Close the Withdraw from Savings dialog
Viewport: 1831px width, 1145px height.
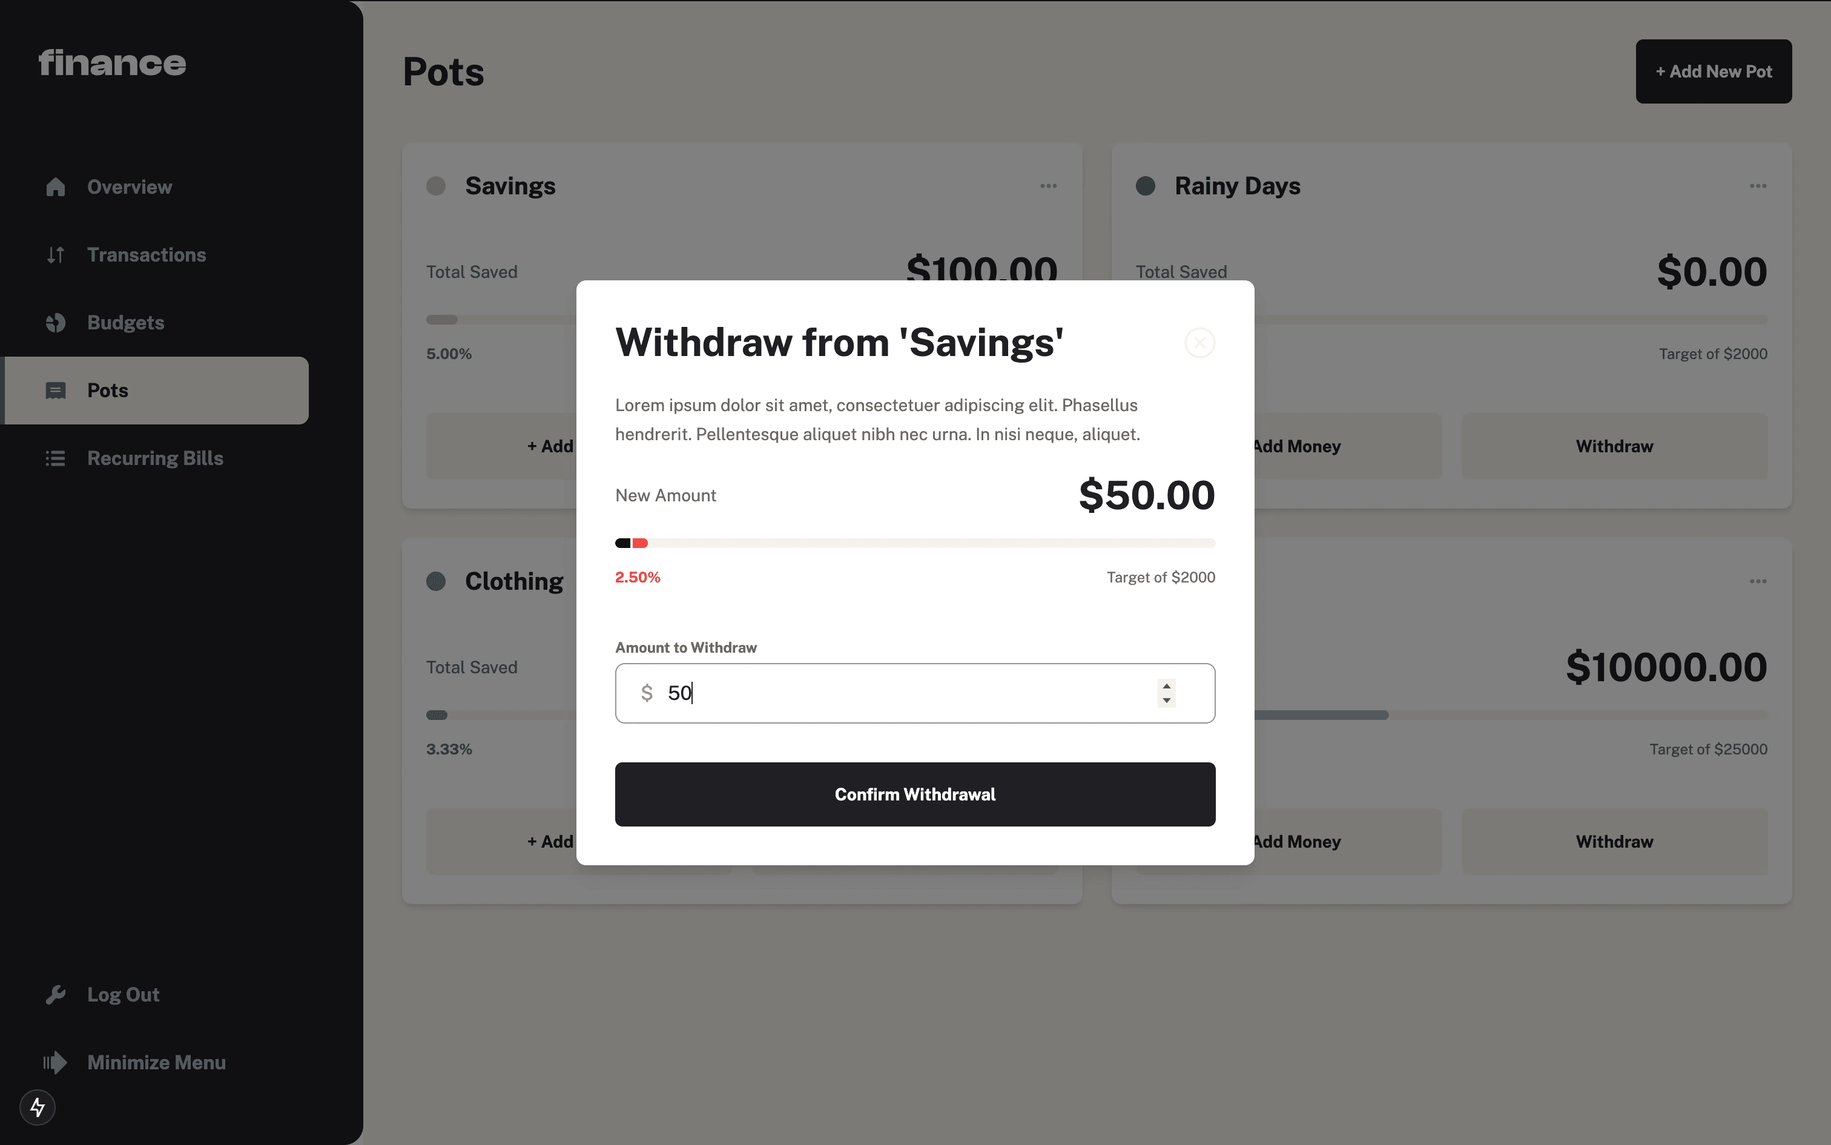point(1199,343)
